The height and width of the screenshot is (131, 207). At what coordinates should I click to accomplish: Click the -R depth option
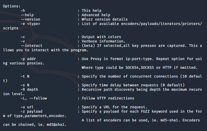[29, 90]
